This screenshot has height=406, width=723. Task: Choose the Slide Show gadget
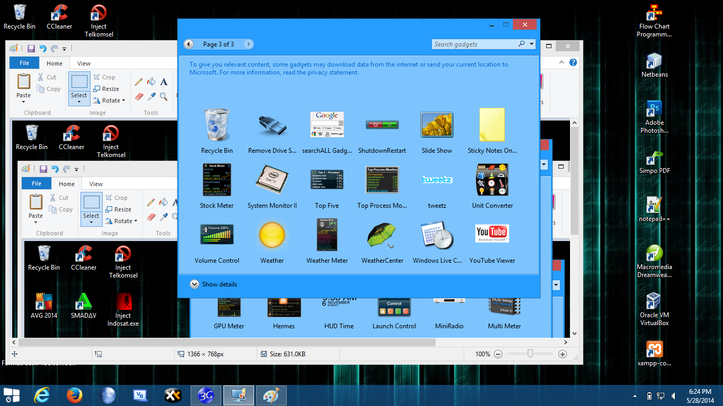(437, 125)
